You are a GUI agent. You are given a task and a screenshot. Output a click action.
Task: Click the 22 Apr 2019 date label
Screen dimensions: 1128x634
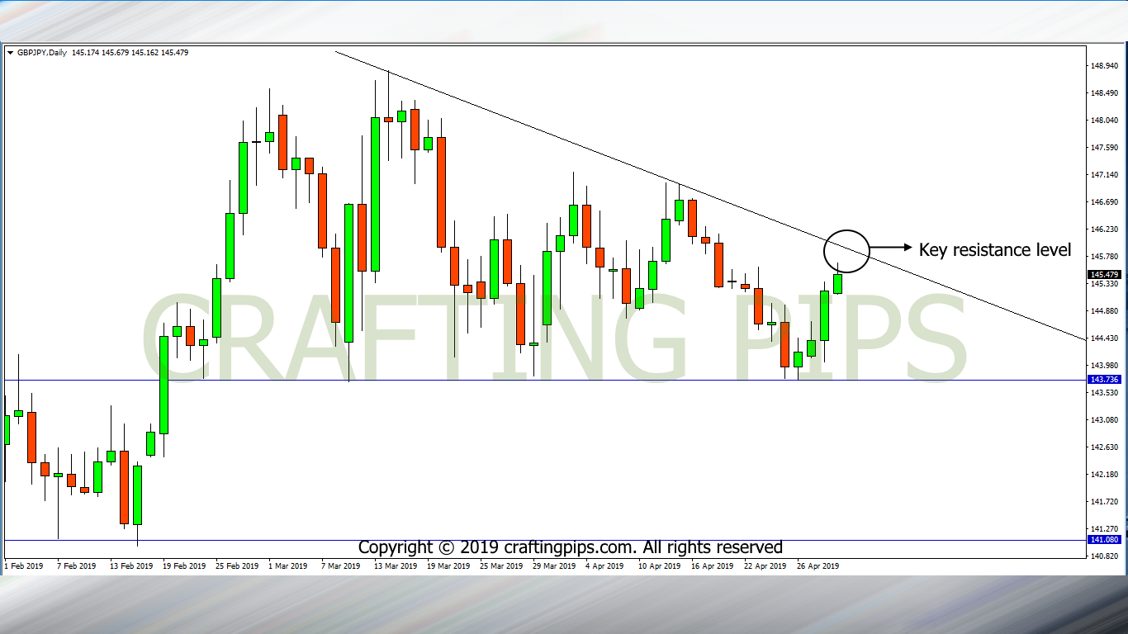coord(765,566)
